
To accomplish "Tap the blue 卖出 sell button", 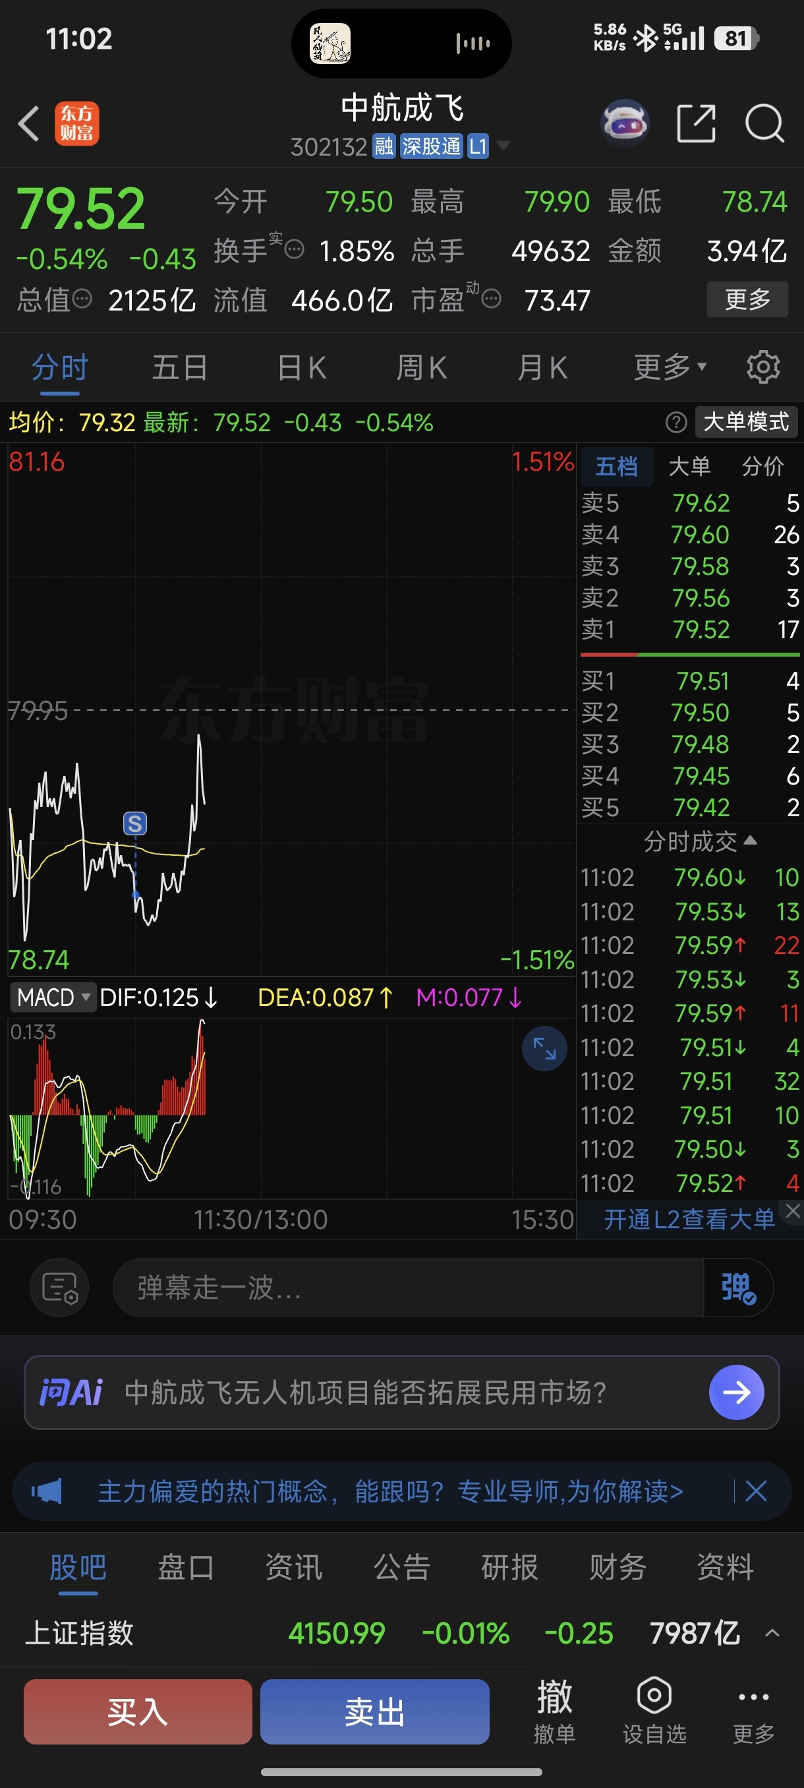I will coord(374,1712).
